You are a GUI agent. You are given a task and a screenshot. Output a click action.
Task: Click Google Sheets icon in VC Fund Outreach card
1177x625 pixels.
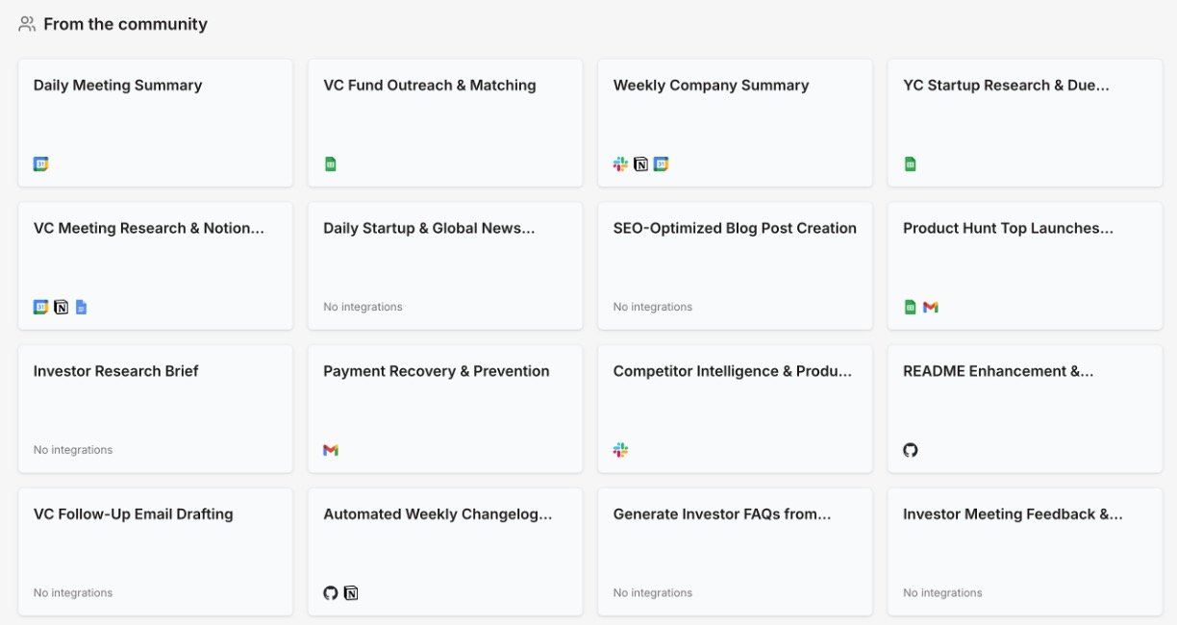pyautogui.click(x=331, y=164)
